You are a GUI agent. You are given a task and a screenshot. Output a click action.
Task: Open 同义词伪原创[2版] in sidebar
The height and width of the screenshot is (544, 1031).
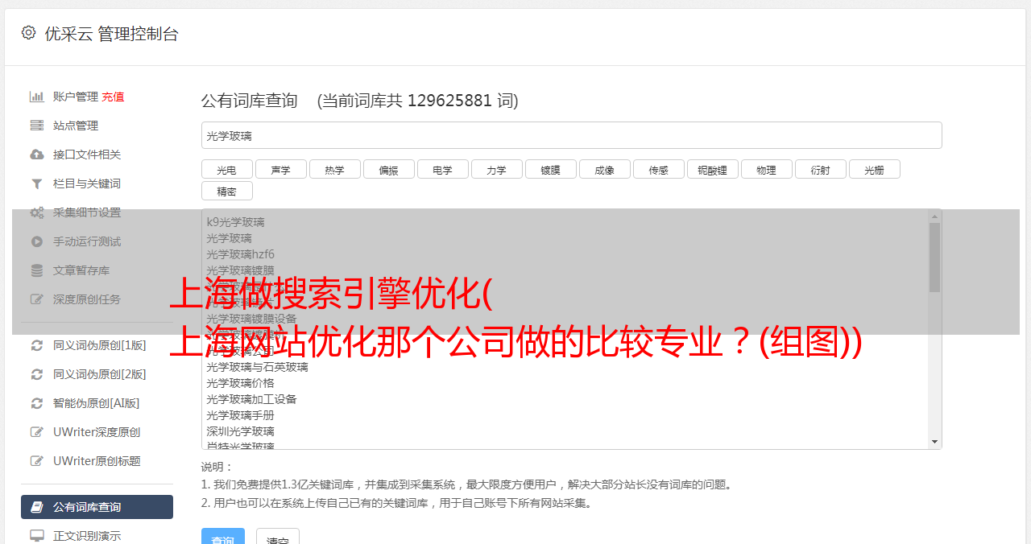(x=97, y=374)
